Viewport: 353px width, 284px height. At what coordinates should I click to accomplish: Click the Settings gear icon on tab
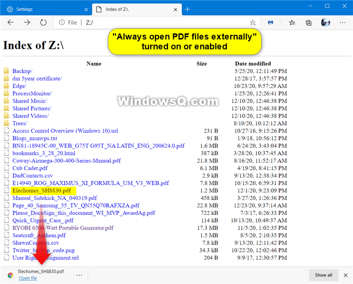pos(10,9)
